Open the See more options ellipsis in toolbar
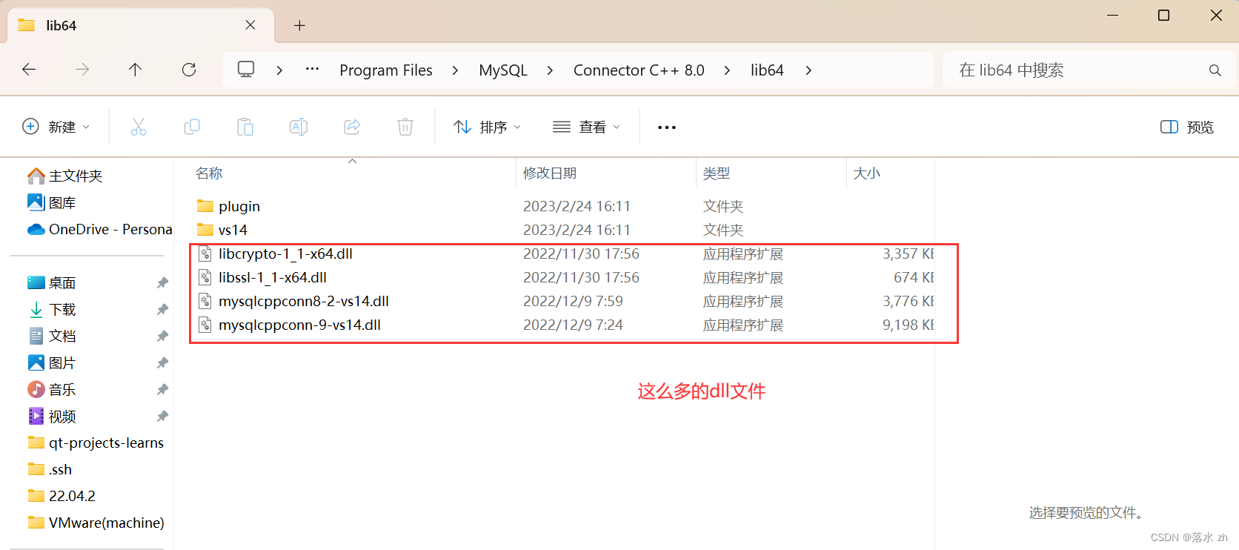Viewport: 1239px width, 550px height. click(667, 127)
